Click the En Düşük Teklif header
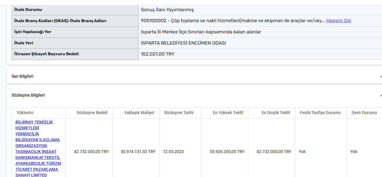Screen dimensions: 382x177 tap(276, 113)
